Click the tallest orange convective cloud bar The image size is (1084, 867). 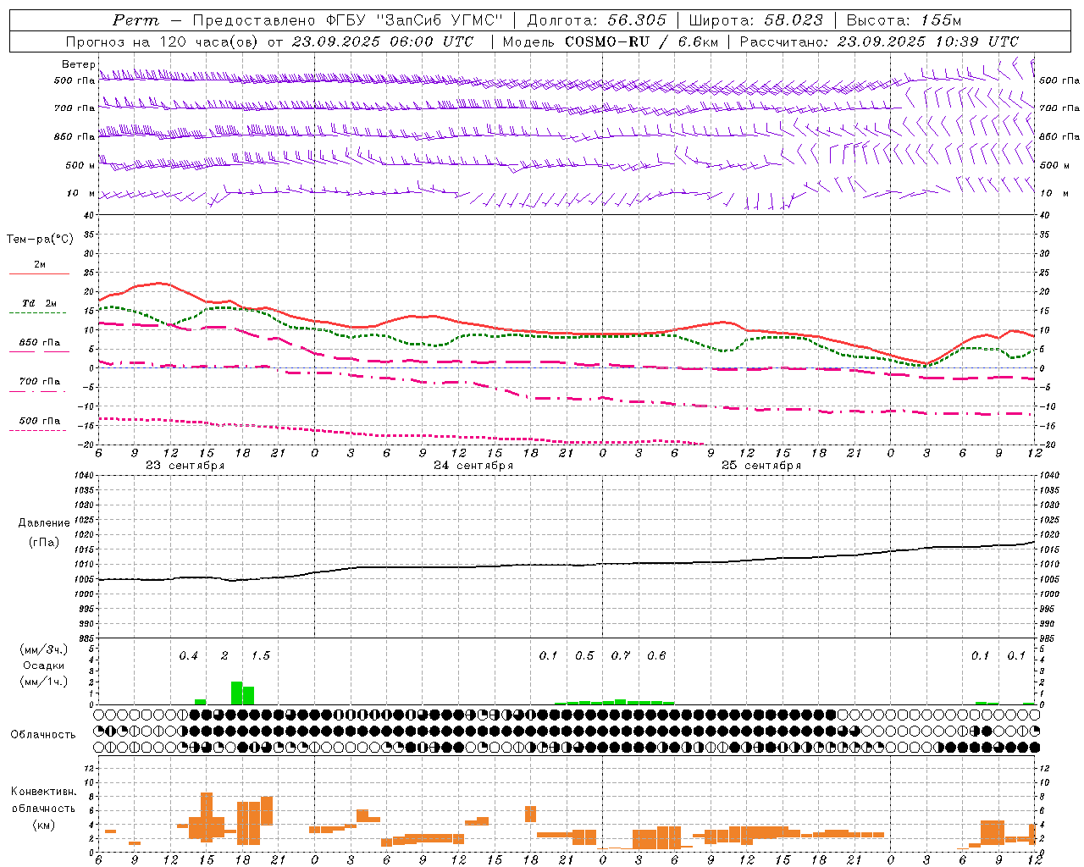(x=207, y=817)
